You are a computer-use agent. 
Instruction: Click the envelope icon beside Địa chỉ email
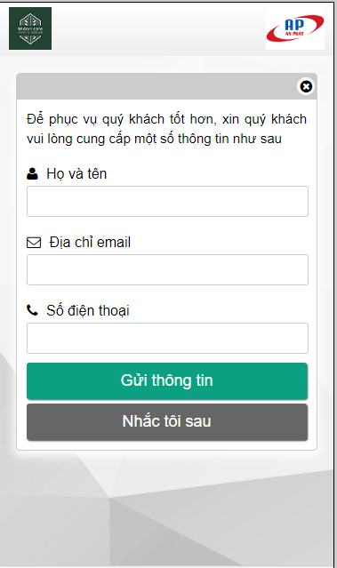[x=34, y=243]
